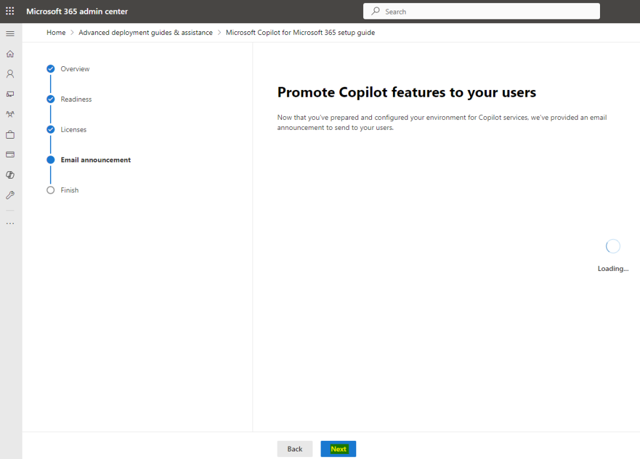640x459 pixels.
Task: Toggle the navigation hamburger menu
Action: tap(10, 34)
